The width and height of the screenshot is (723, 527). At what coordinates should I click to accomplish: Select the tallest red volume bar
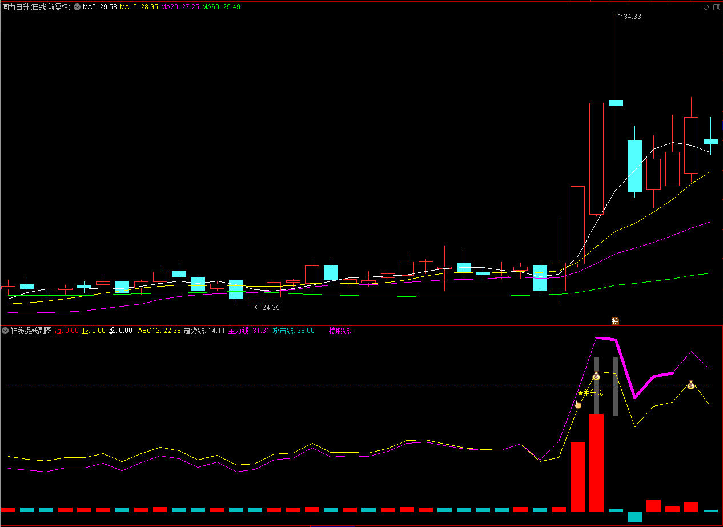(596, 463)
